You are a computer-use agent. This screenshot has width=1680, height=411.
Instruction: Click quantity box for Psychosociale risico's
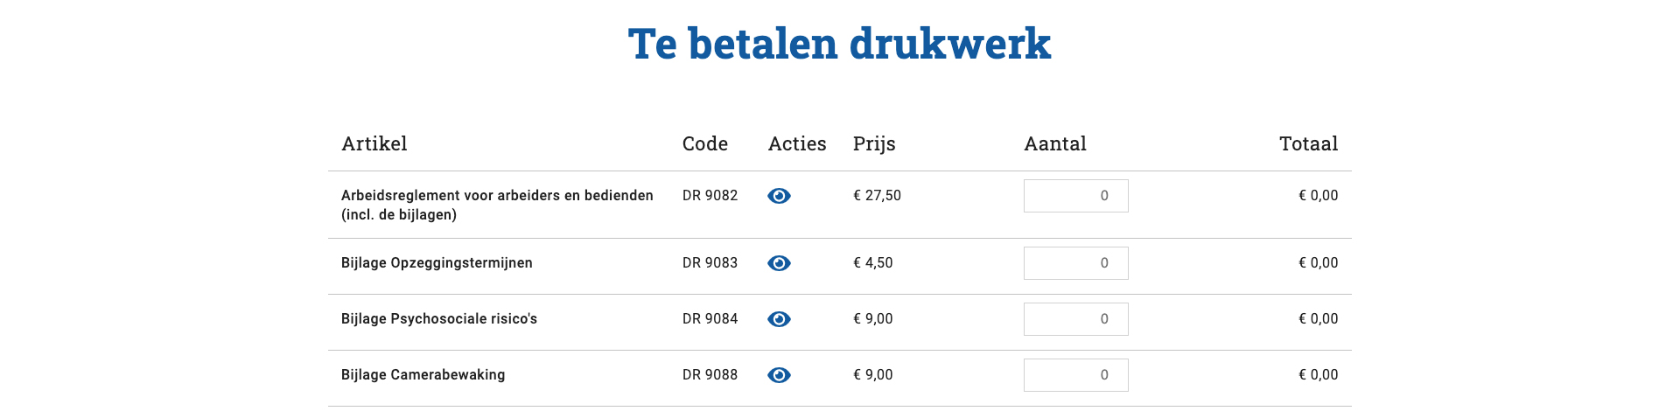(x=1075, y=319)
